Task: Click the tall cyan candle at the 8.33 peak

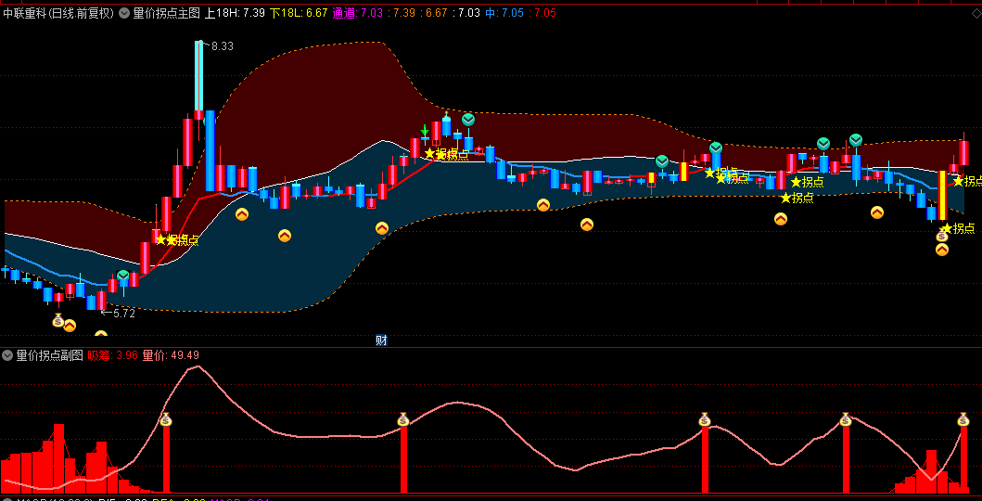Action: (199, 76)
